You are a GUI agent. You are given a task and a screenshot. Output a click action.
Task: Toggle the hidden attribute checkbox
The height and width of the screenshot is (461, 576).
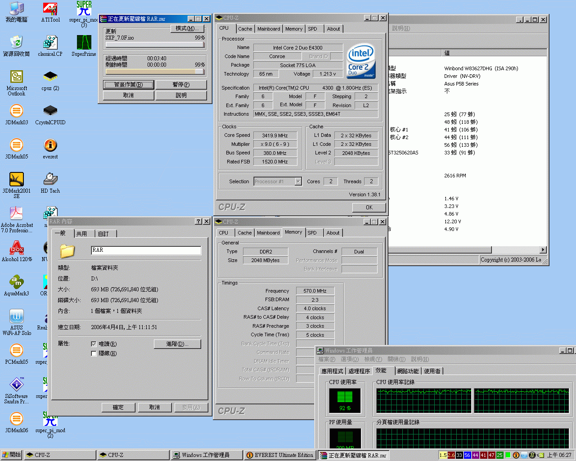tap(94, 353)
